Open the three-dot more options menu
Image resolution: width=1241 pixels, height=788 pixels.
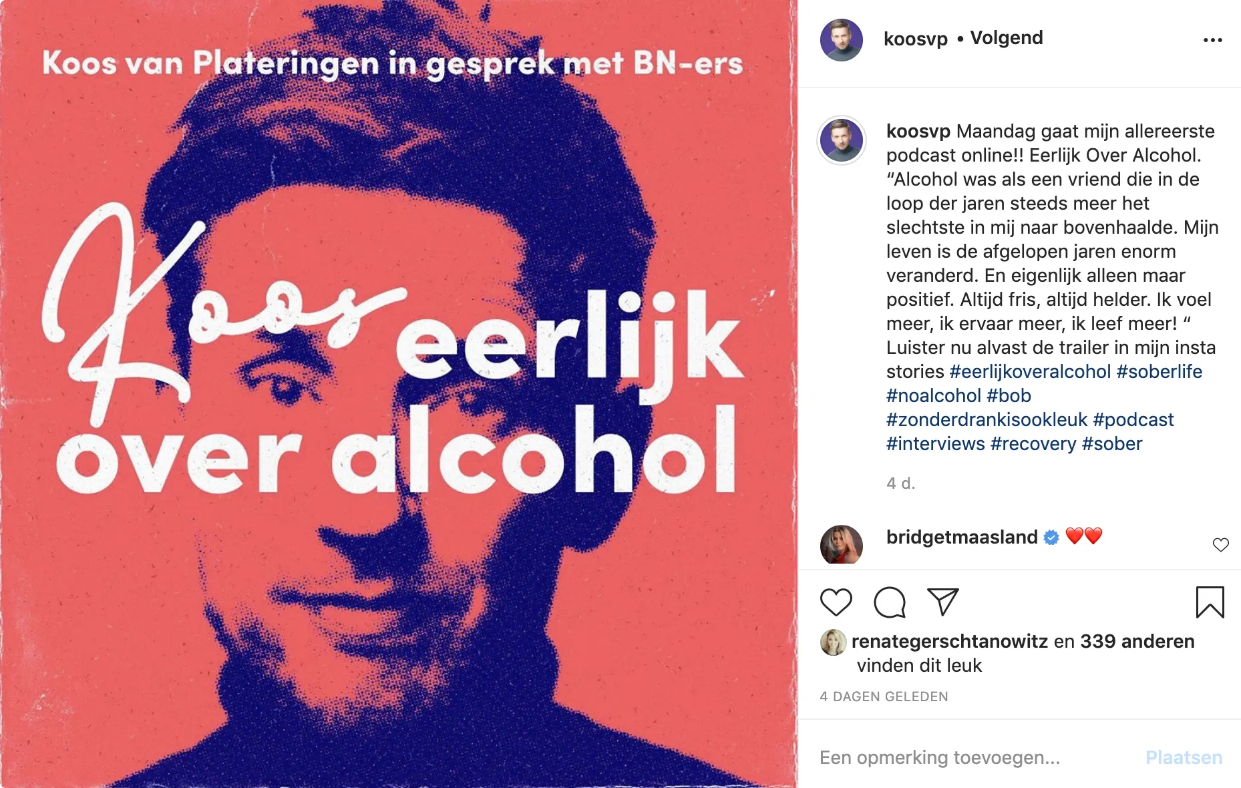coord(1212,40)
